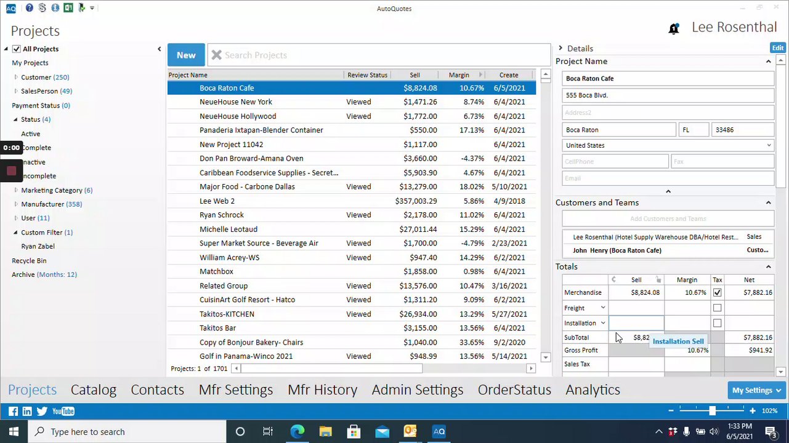The image size is (789, 443).
Task: Open the Facebook icon in the footer
Action: (x=14, y=411)
